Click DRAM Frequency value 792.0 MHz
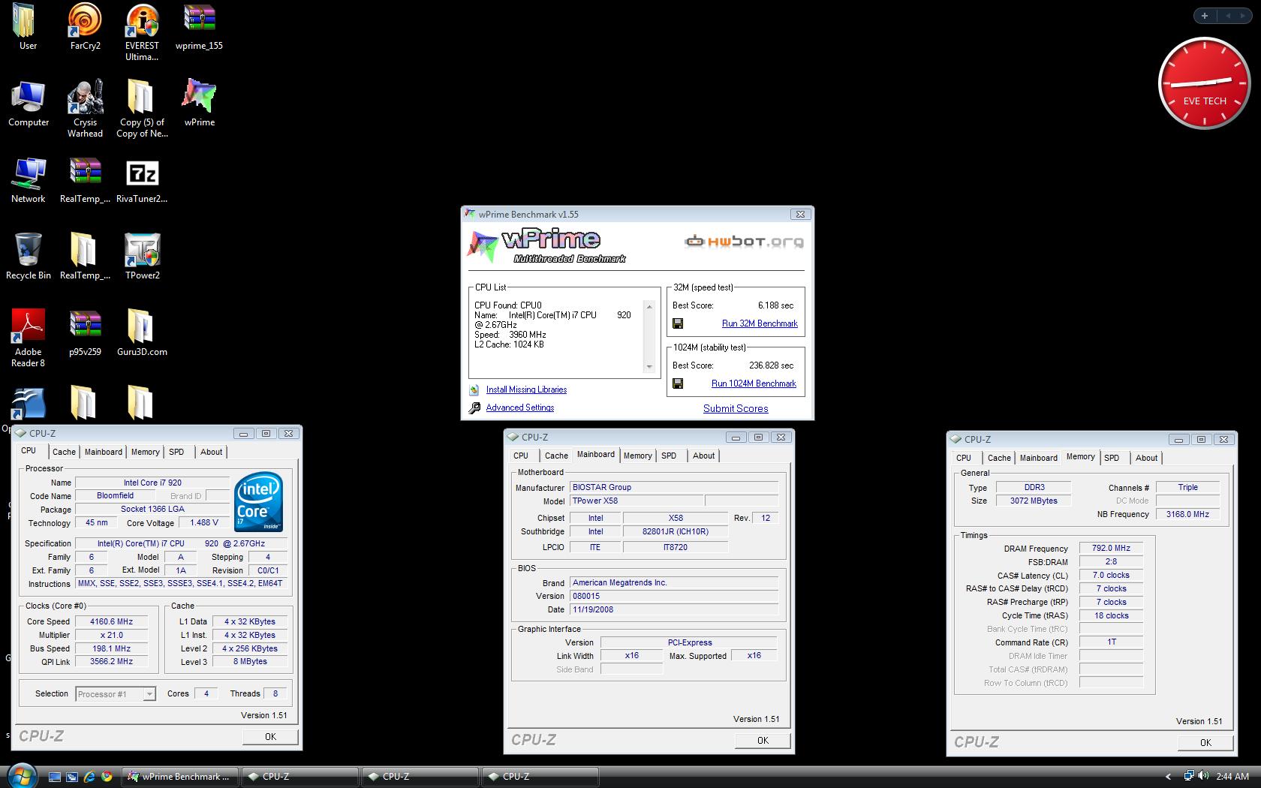The height and width of the screenshot is (788, 1261). click(x=1111, y=549)
